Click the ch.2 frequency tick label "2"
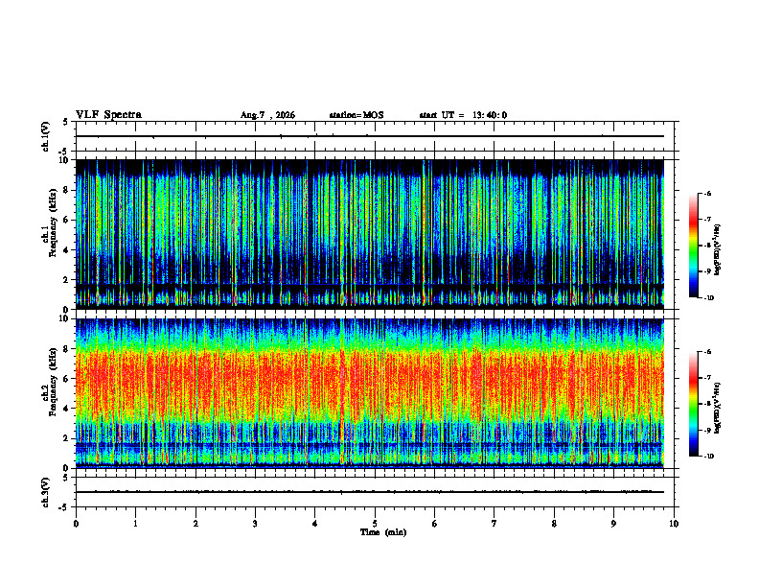759x587 pixels. 68,438
